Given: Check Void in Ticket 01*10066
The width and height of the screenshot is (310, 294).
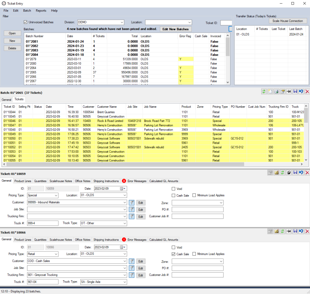Looking at the screenshot, I should (x=174, y=247).
